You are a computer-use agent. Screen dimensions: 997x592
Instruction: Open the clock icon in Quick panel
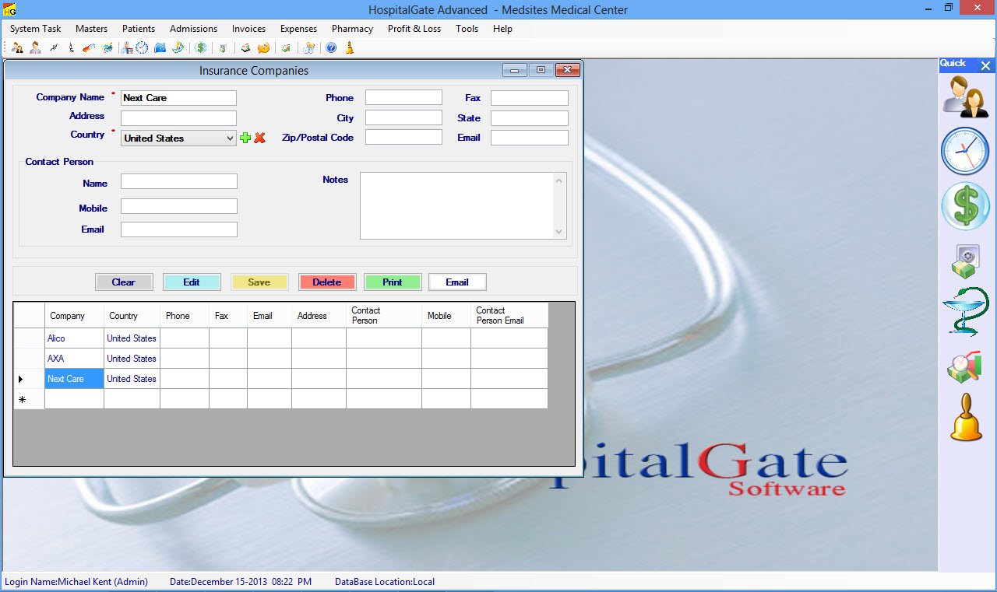(x=965, y=151)
